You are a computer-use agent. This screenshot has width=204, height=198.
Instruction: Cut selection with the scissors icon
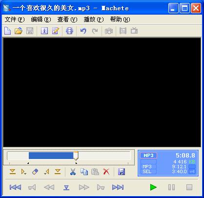pos(73,172)
